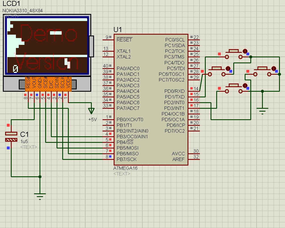
Task: Toggle the latch circle on top push button
Action: (245, 51)
